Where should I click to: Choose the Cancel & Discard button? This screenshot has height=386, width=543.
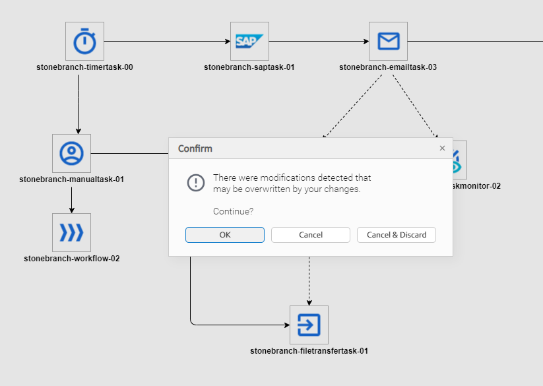point(396,235)
